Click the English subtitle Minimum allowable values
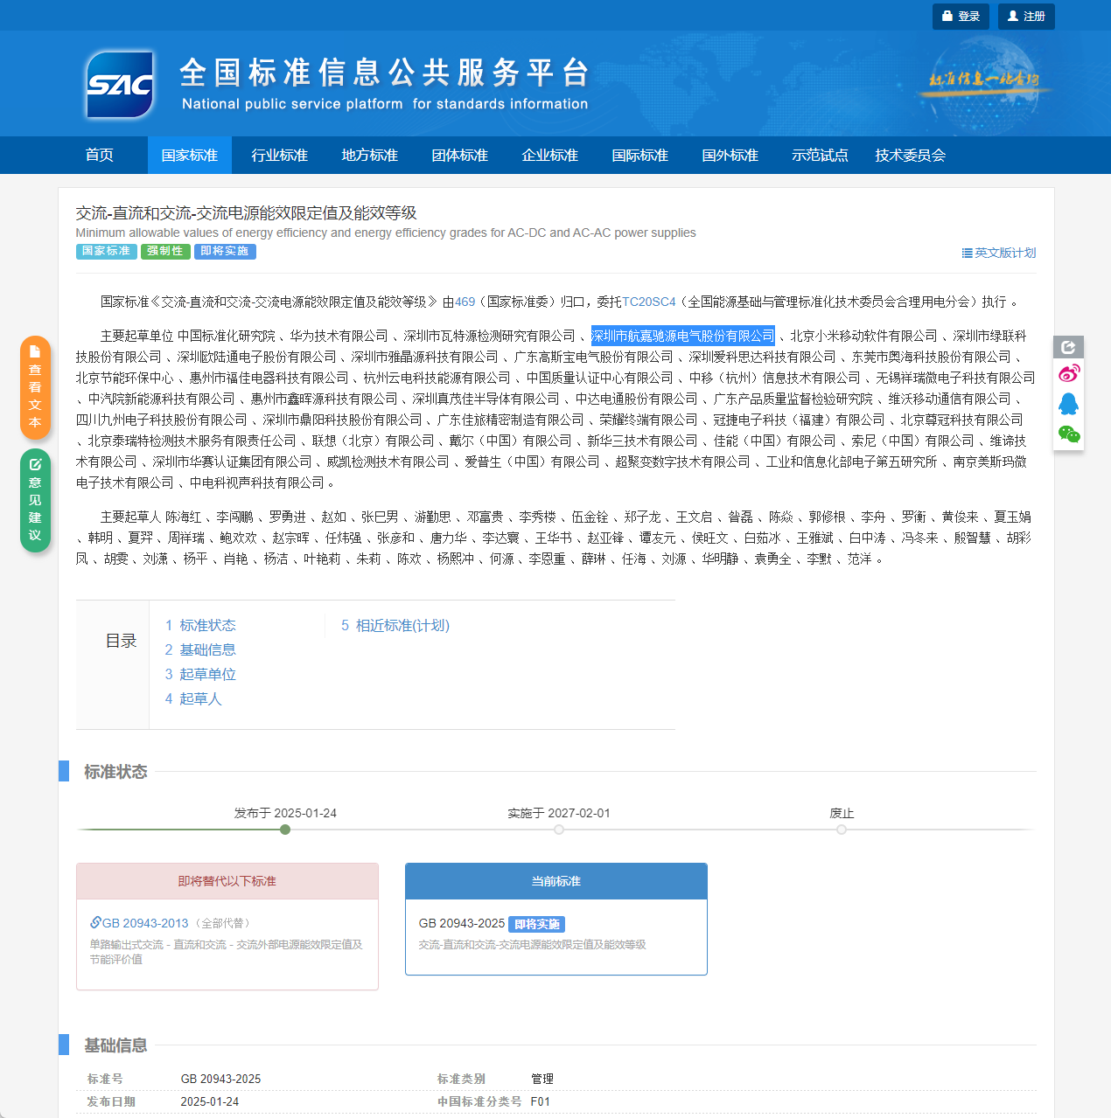This screenshot has height=1118, width=1111. [x=386, y=233]
